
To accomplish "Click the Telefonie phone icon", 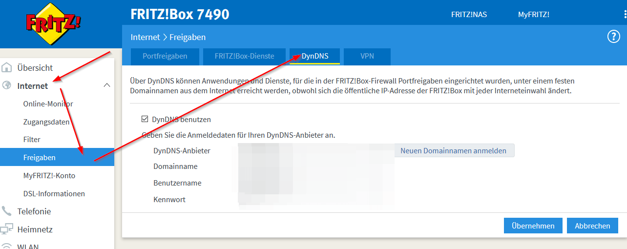I will tap(7, 211).
